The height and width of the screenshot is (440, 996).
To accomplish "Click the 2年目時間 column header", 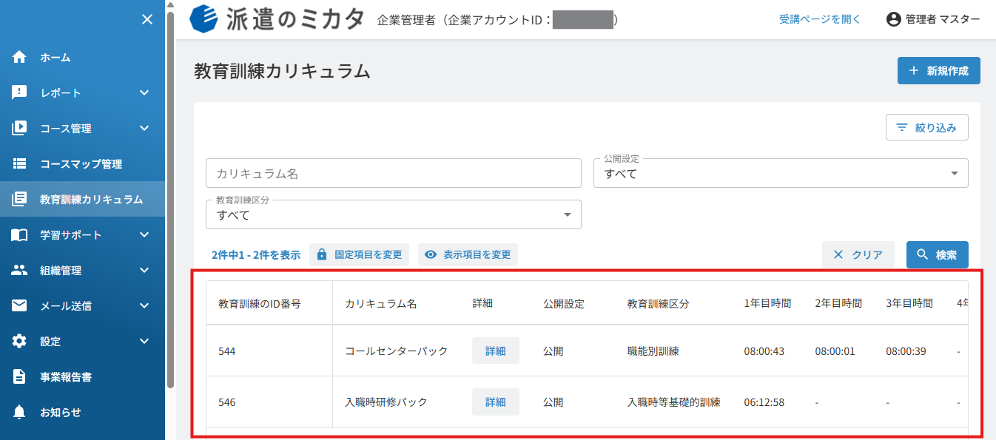I will 838,303.
